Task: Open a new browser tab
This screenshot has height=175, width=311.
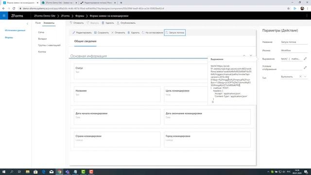Action: (121, 3)
